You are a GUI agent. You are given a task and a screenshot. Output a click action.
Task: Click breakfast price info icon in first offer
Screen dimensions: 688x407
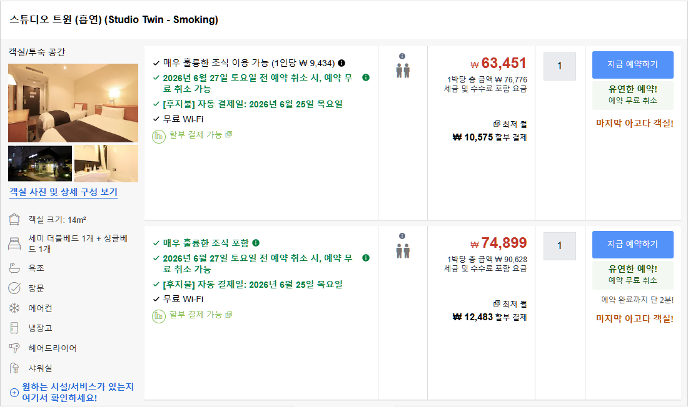click(x=341, y=63)
